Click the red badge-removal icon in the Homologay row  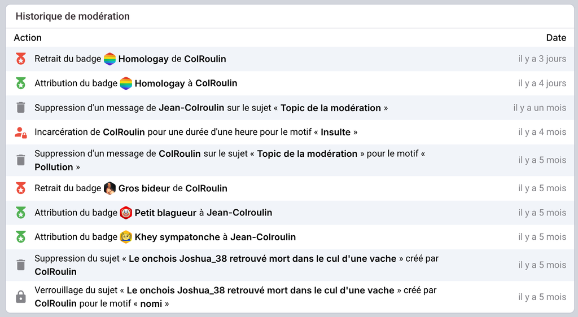pyautogui.click(x=21, y=59)
